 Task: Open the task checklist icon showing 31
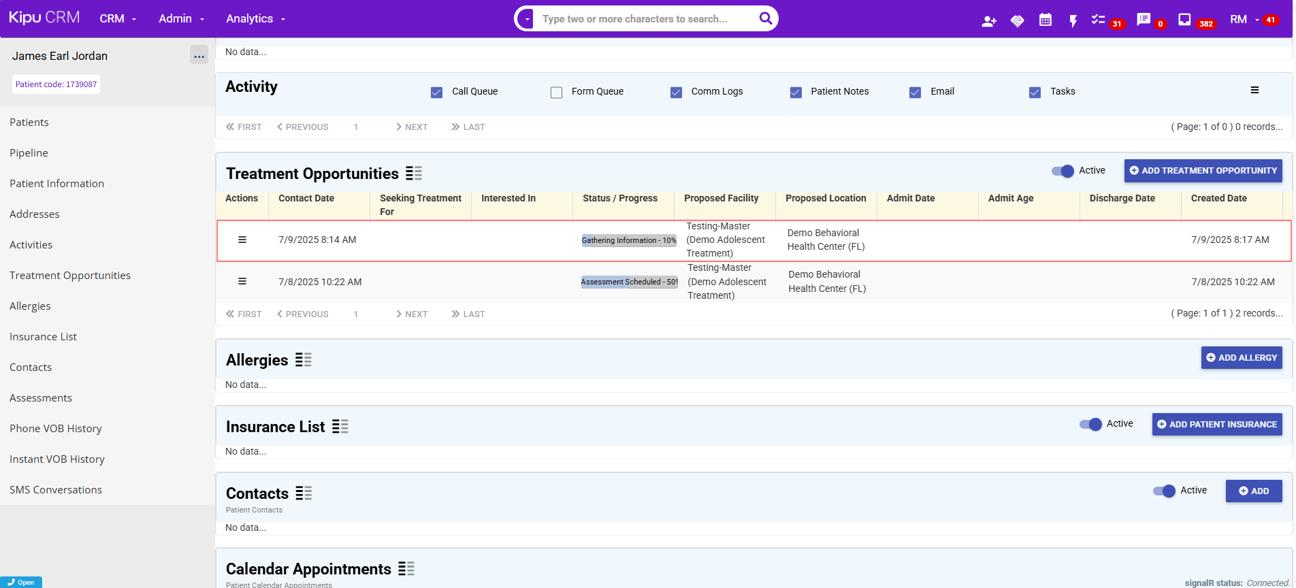point(1098,20)
